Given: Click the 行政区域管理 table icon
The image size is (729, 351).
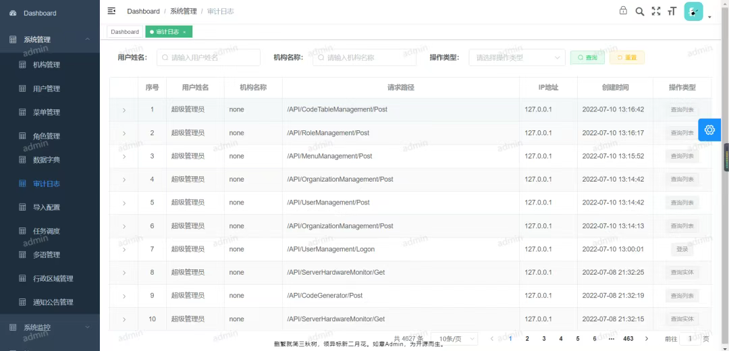Looking at the screenshot, I should pyautogui.click(x=22, y=279).
